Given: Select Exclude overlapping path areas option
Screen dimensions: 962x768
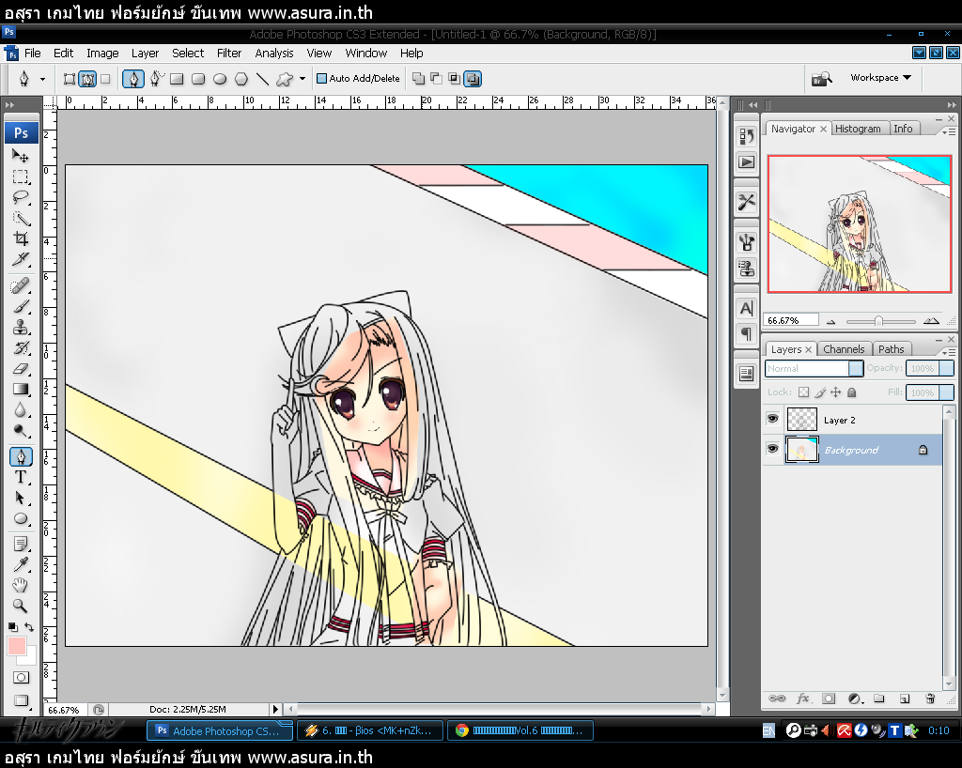Looking at the screenshot, I should point(473,79).
